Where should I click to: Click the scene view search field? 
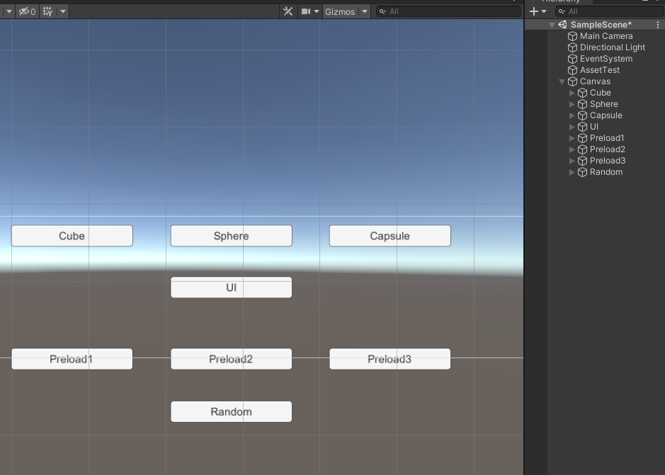pos(449,11)
